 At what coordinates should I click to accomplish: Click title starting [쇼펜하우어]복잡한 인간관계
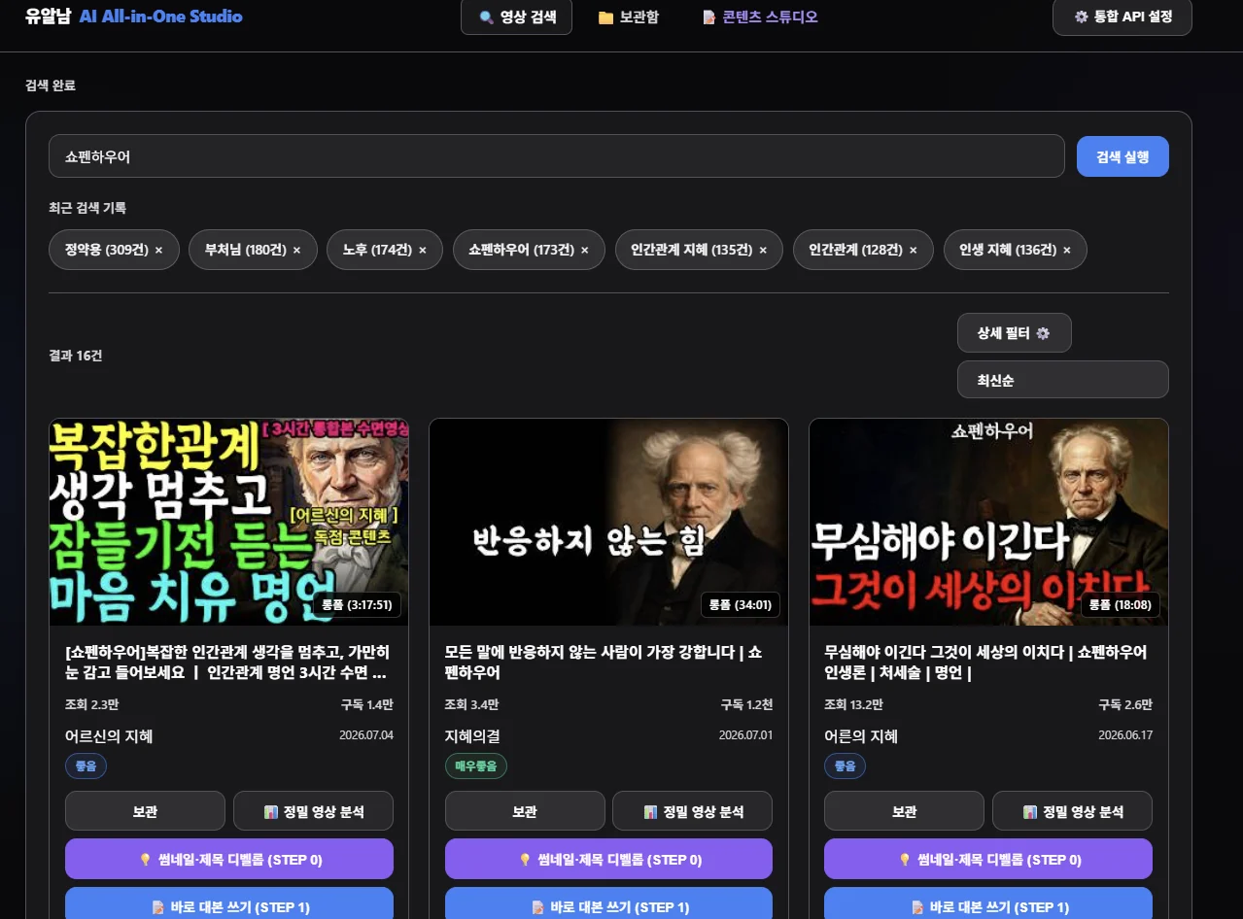pyautogui.click(x=228, y=662)
